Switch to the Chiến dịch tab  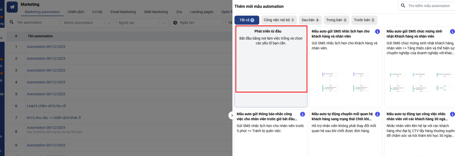point(76,12)
